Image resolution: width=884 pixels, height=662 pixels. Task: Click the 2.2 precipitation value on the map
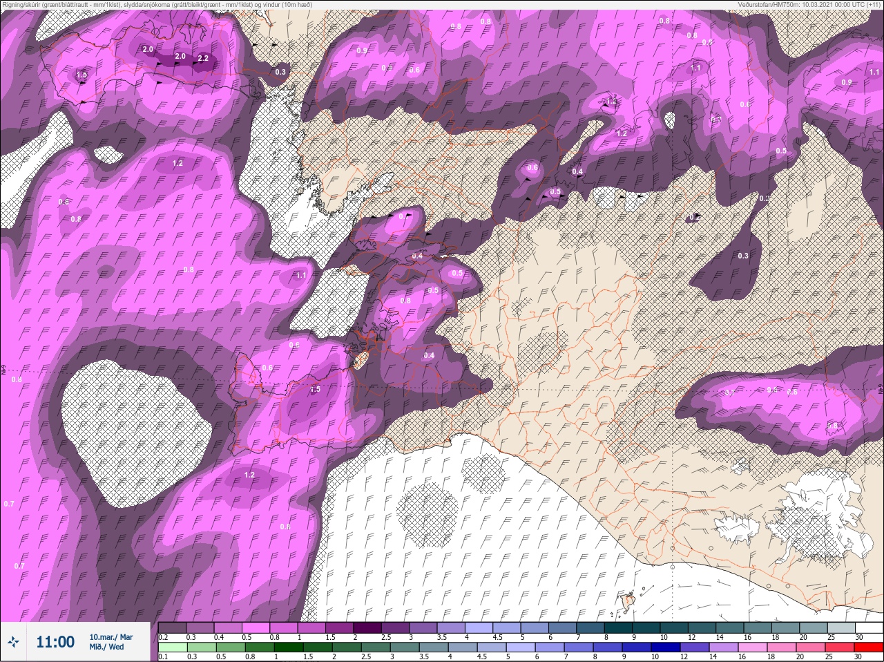(x=202, y=59)
